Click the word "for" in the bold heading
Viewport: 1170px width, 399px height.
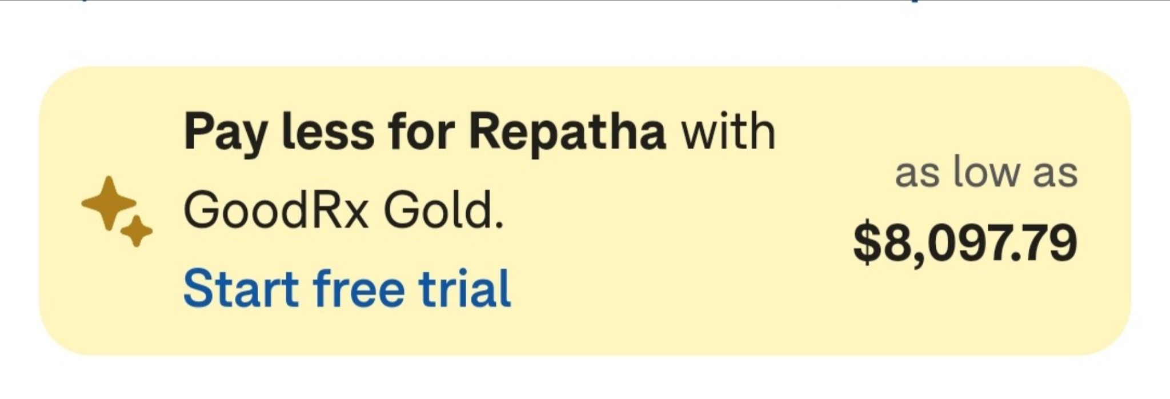(x=421, y=131)
